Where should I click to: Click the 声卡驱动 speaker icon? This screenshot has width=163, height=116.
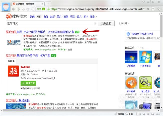click(131, 83)
